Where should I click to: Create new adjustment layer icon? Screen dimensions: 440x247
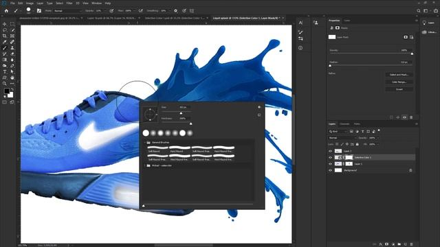[393, 244]
